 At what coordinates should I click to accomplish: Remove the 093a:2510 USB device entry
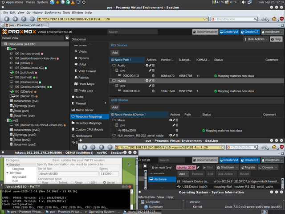click(x=177, y=131)
